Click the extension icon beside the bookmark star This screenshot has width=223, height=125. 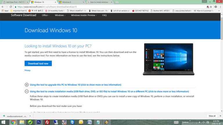pyautogui.click(x=216, y=7)
